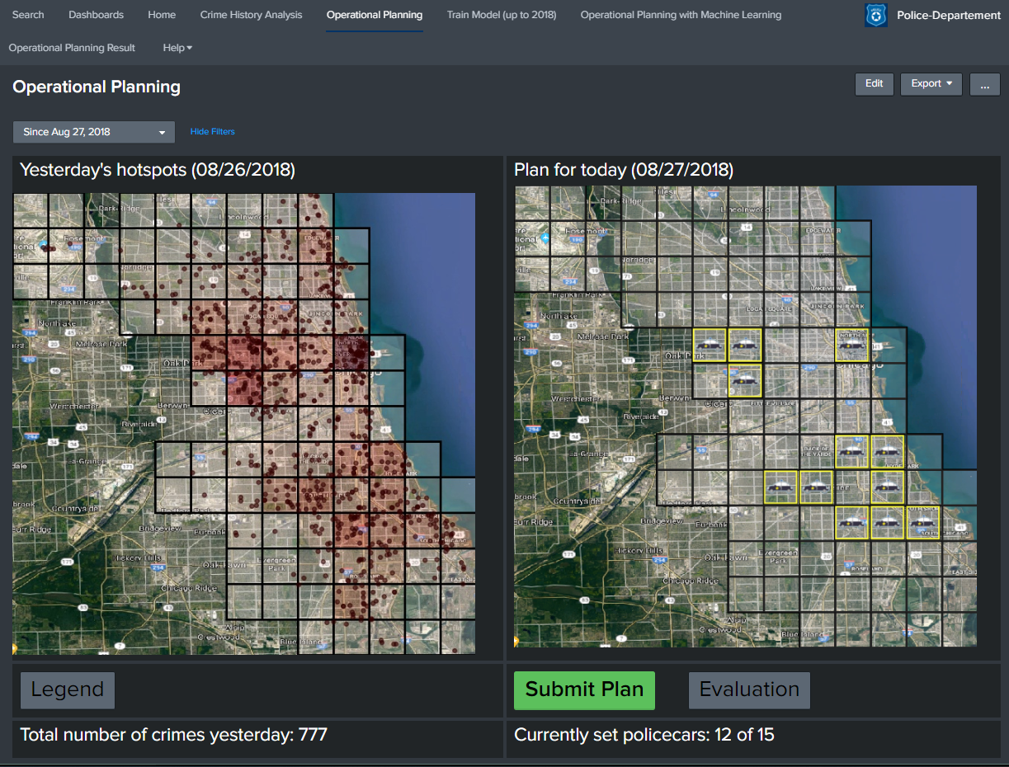This screenshot has height=767, width=1009.
Task: Go to the Search tab
Action: pyautogui.click(x=28, y=15)
